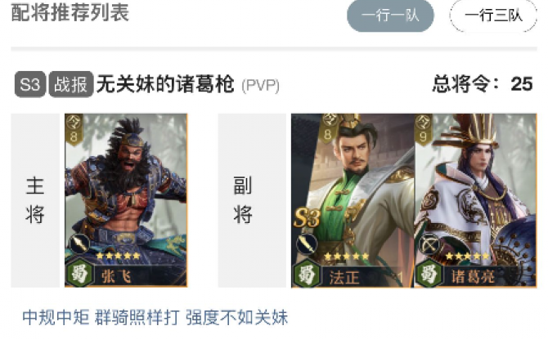548x339 pixels.
Task: Click the 主将 label panel
Action: click(x=35, y=200)
